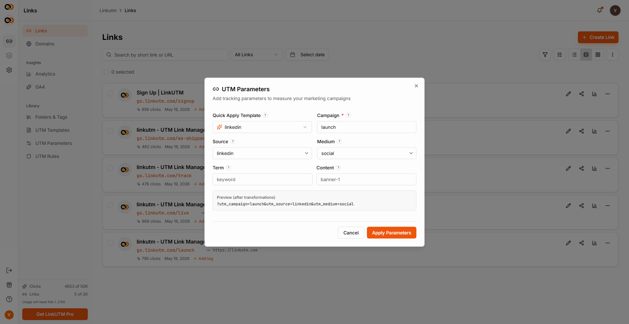Screen dimensions: 629x324
Task: Switch to card rows view icon
Action: (x=586, y=55)
